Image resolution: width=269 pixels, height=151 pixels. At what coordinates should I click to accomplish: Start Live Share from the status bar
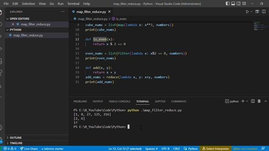(x=29, y=148)
